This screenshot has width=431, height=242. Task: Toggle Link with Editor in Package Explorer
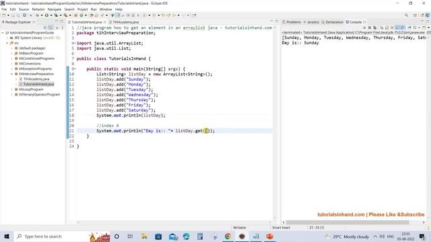(51, 28)
